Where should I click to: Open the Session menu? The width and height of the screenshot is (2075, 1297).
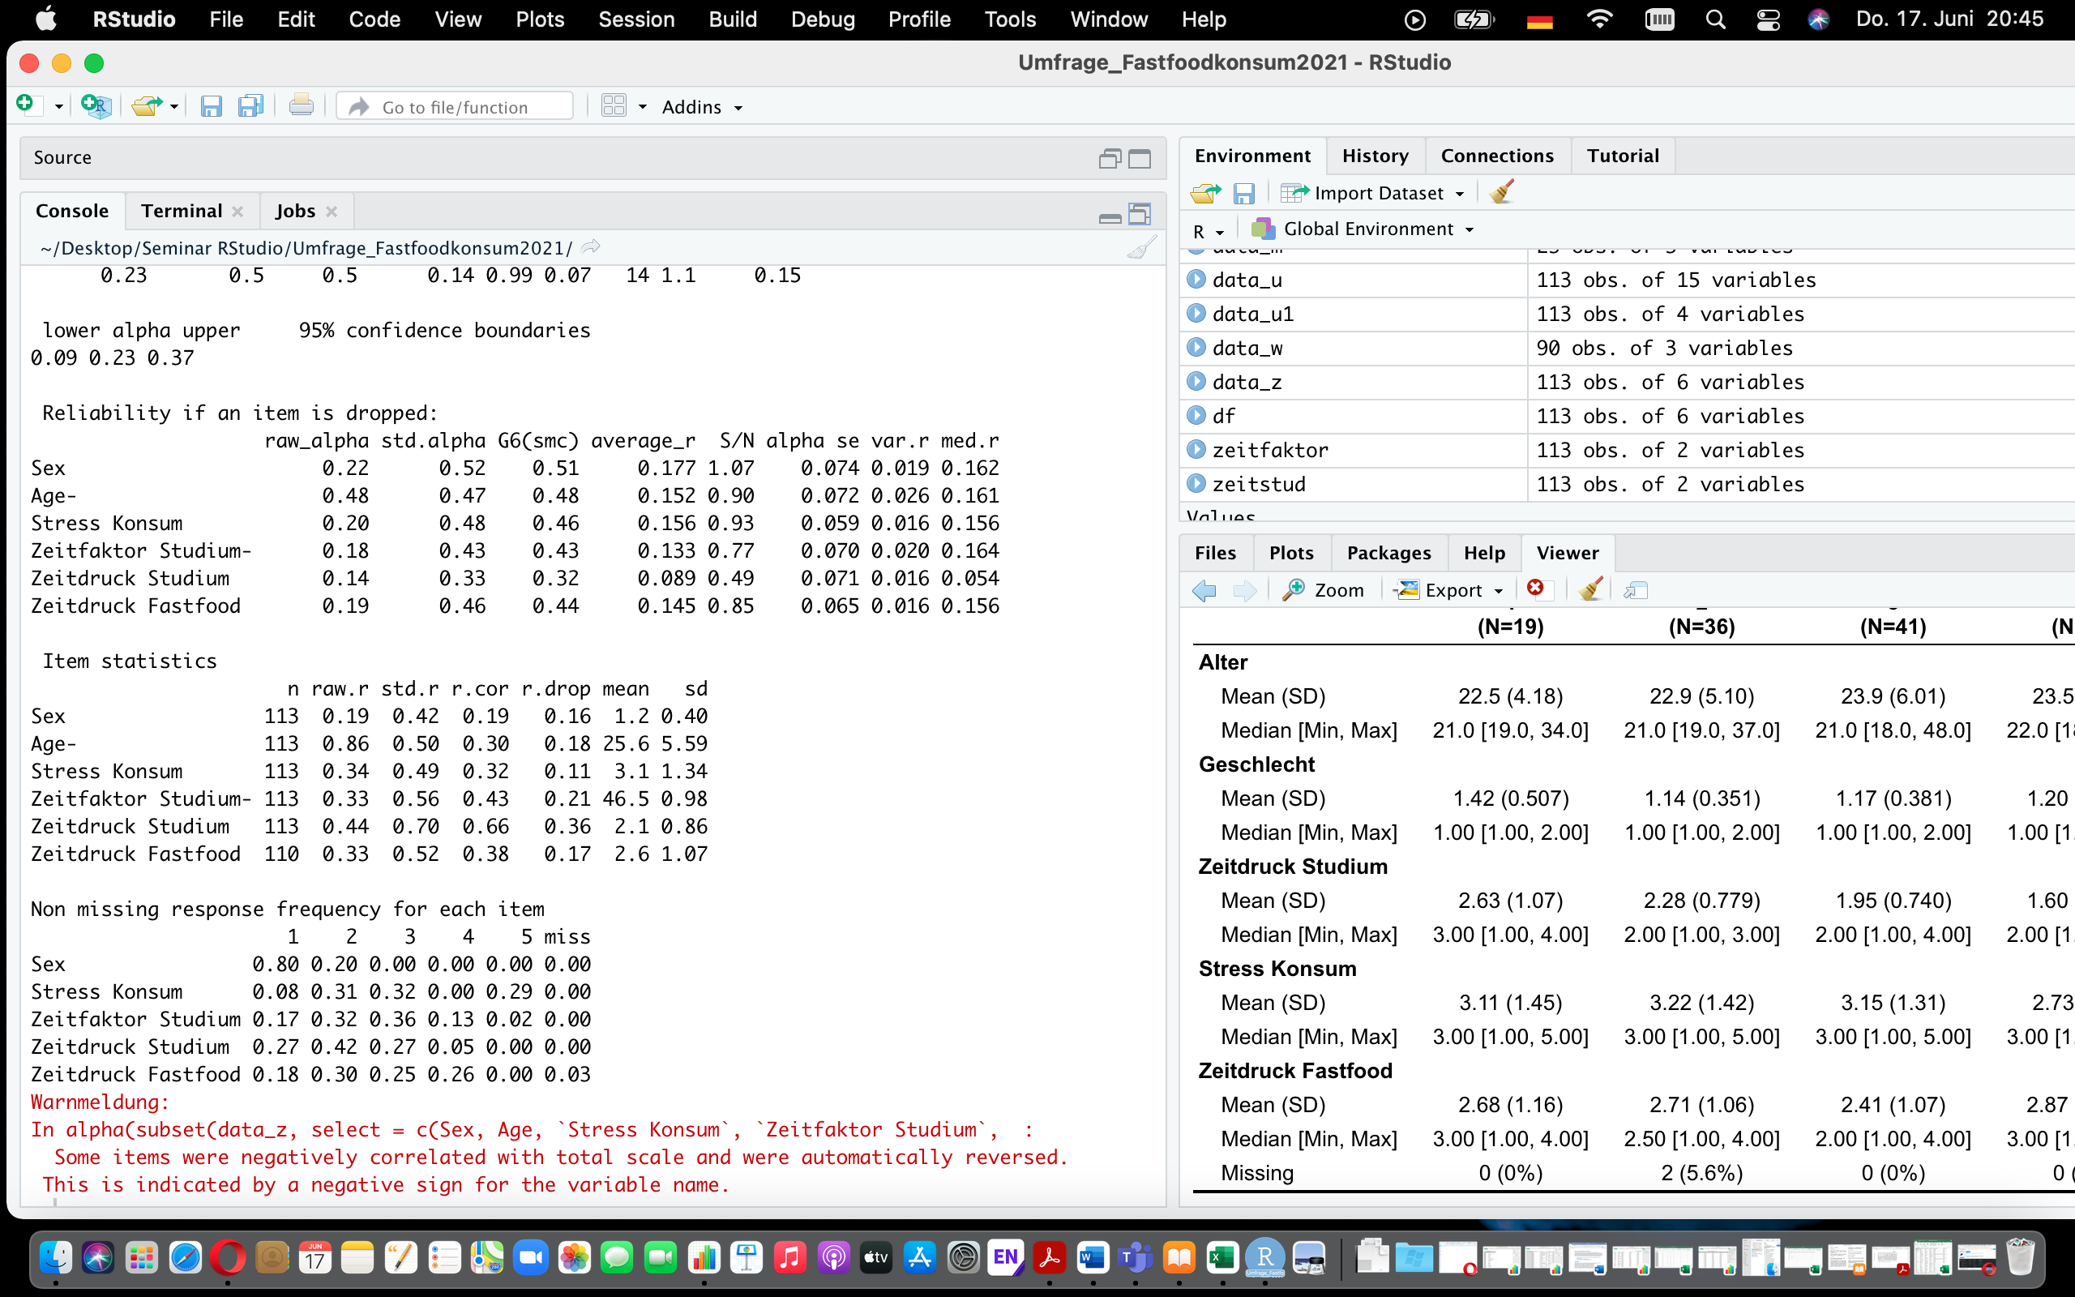pos(636,19)
